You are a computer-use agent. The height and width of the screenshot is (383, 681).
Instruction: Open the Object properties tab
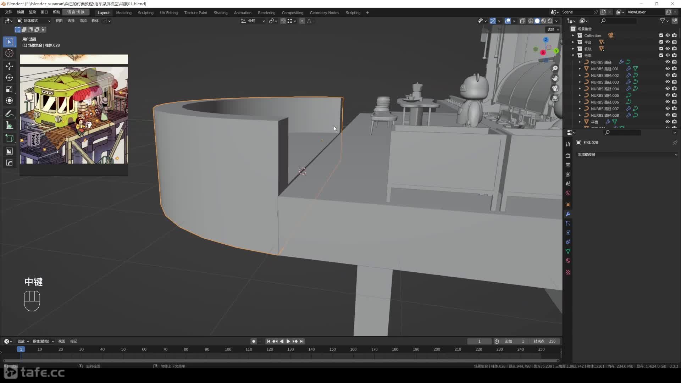pos(568,205)
